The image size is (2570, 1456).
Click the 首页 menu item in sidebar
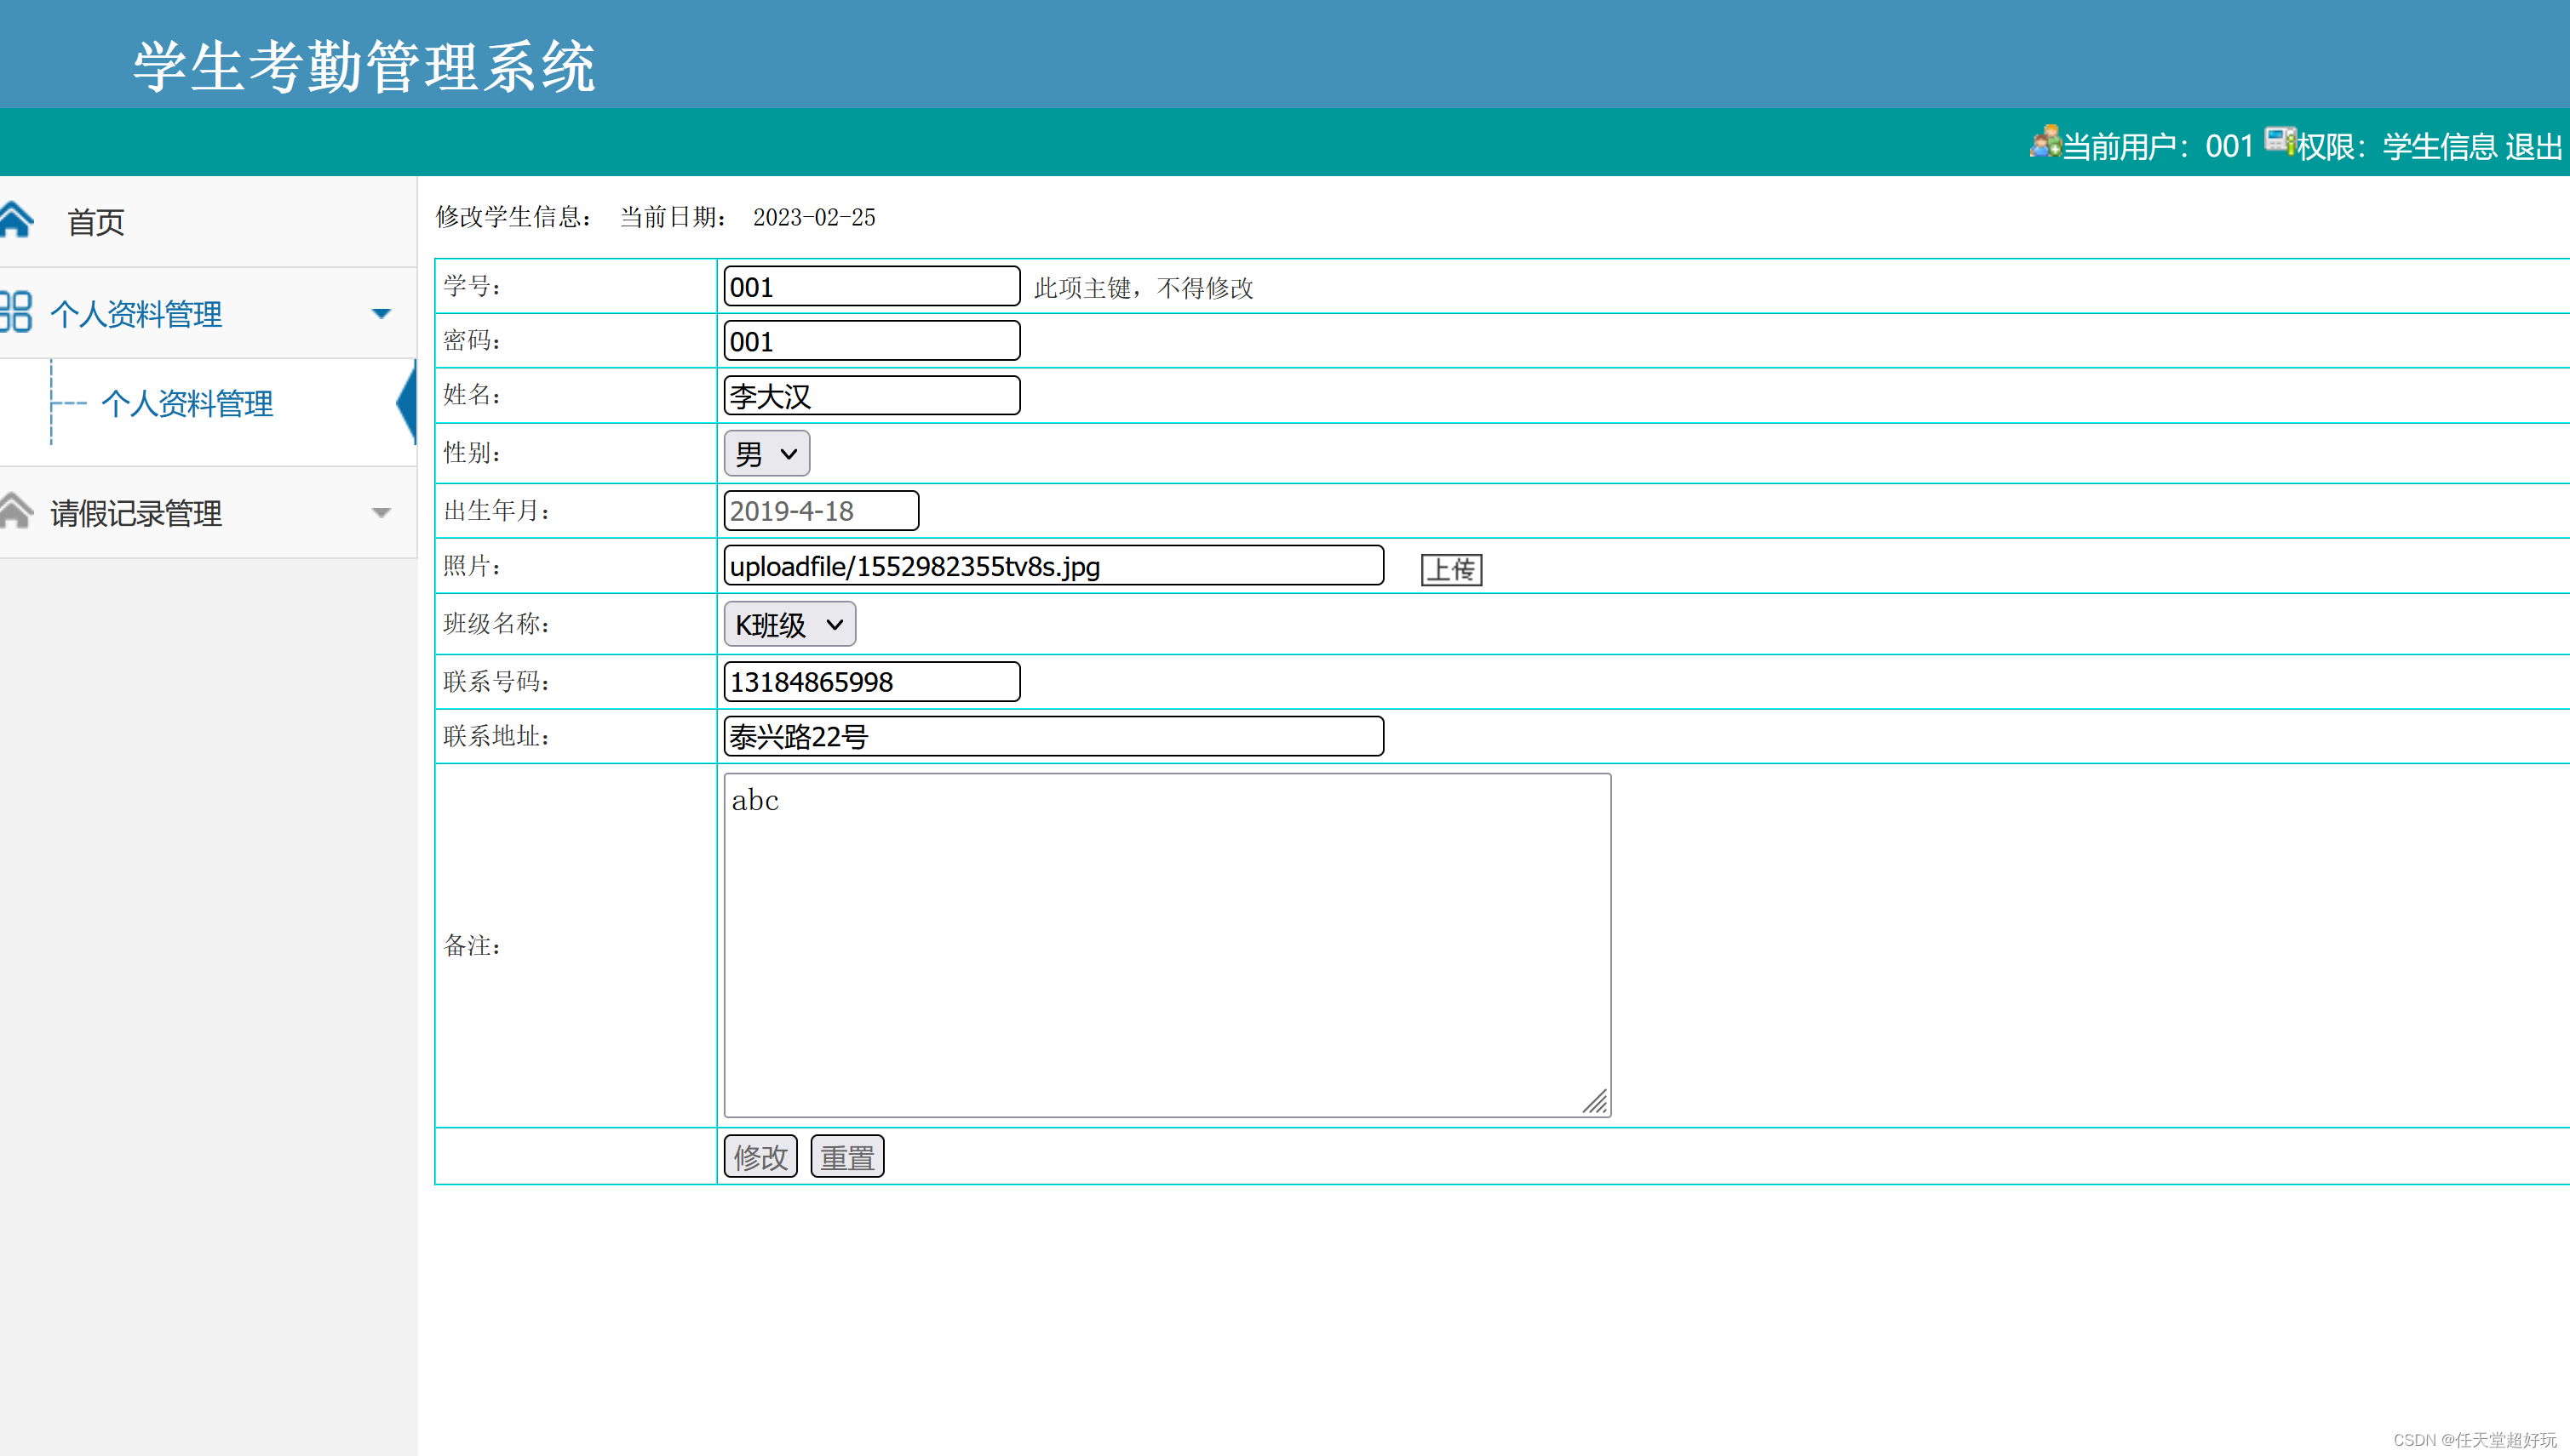(94, 220)
